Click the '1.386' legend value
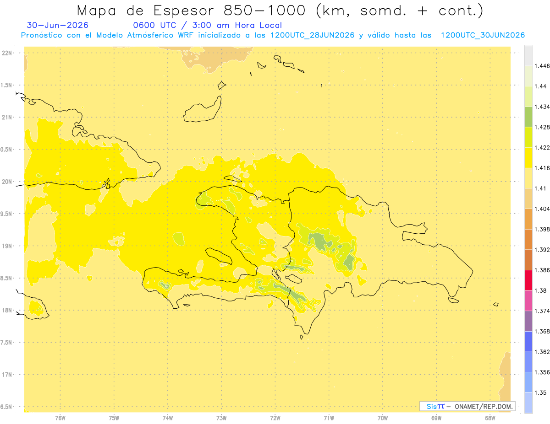The height and width of the screenshot is (424, 550). coord(542,270)
